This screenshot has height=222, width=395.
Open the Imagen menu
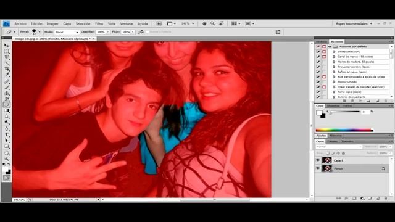click(52, 23)
